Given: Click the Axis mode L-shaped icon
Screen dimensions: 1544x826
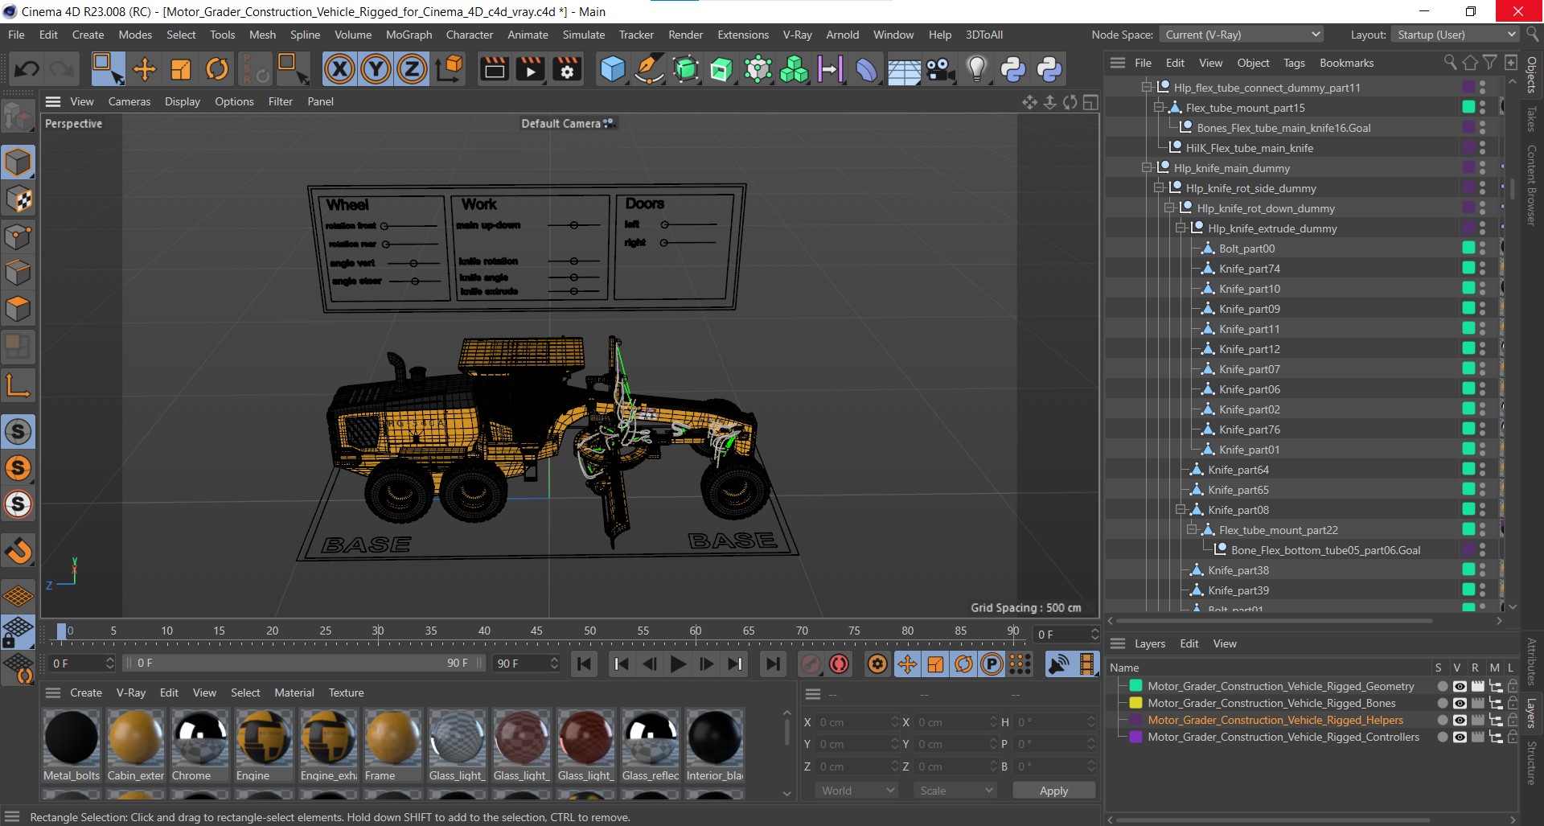Looking at the screenshot, I should pos(18,385).
